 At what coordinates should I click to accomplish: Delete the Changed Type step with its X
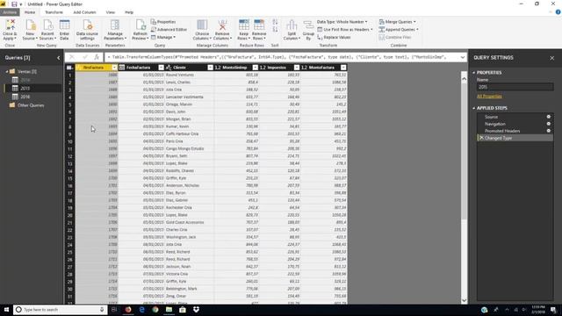[x=481, y=138]
